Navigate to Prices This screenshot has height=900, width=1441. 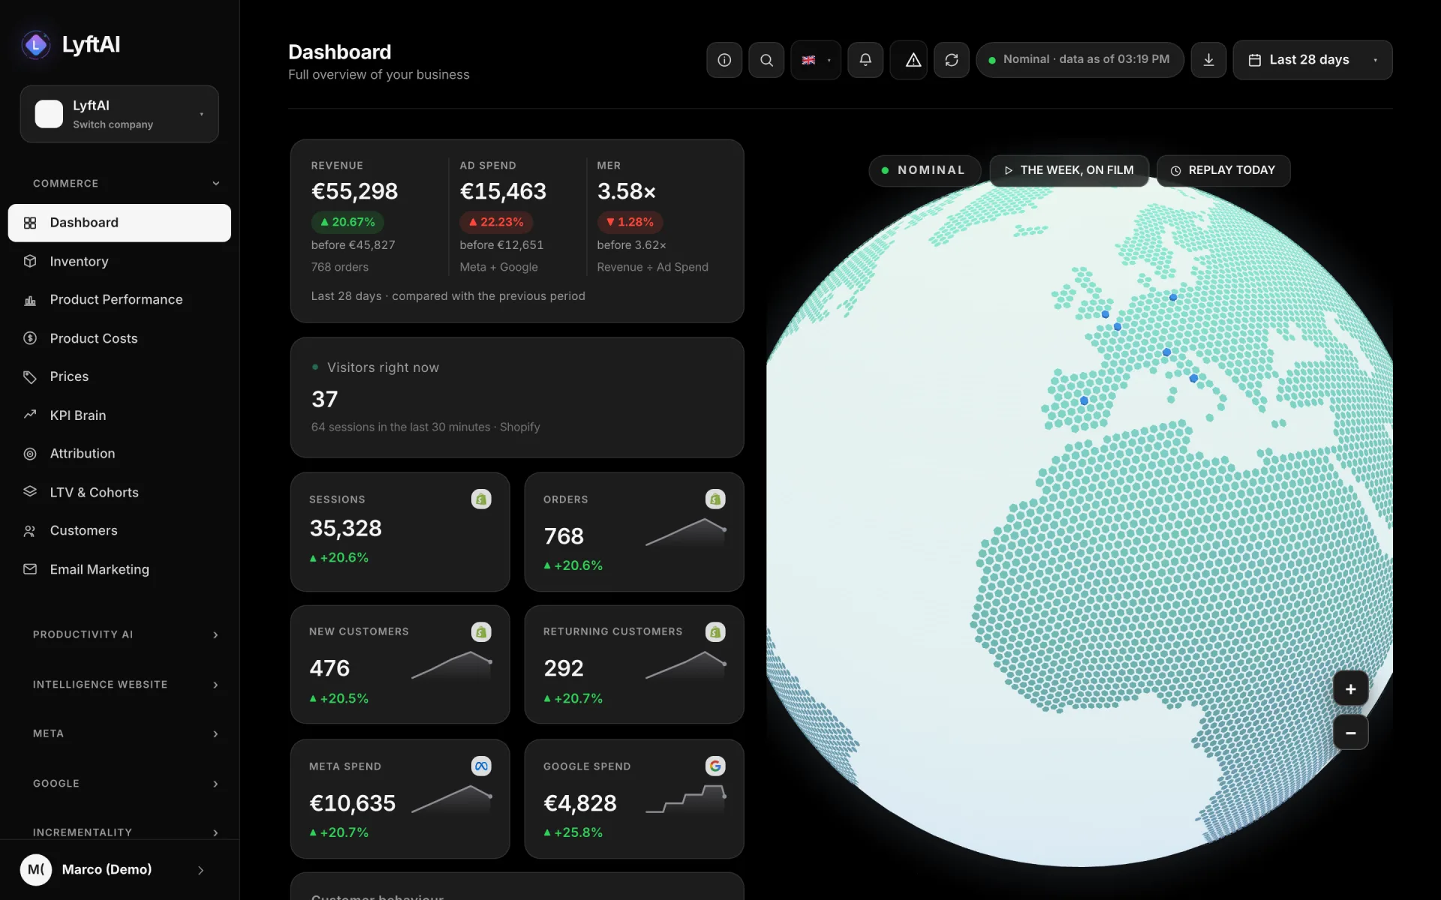(119, 376)
